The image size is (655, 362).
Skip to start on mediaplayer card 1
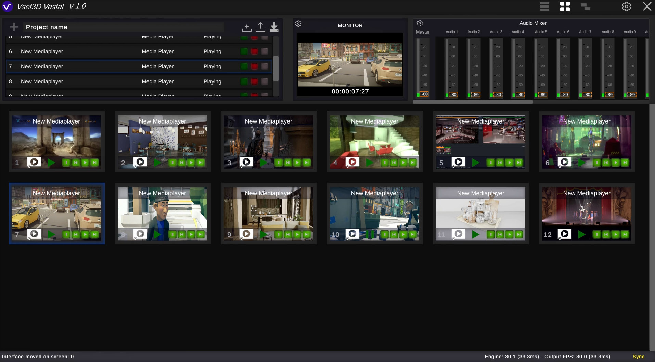(76, 163)
